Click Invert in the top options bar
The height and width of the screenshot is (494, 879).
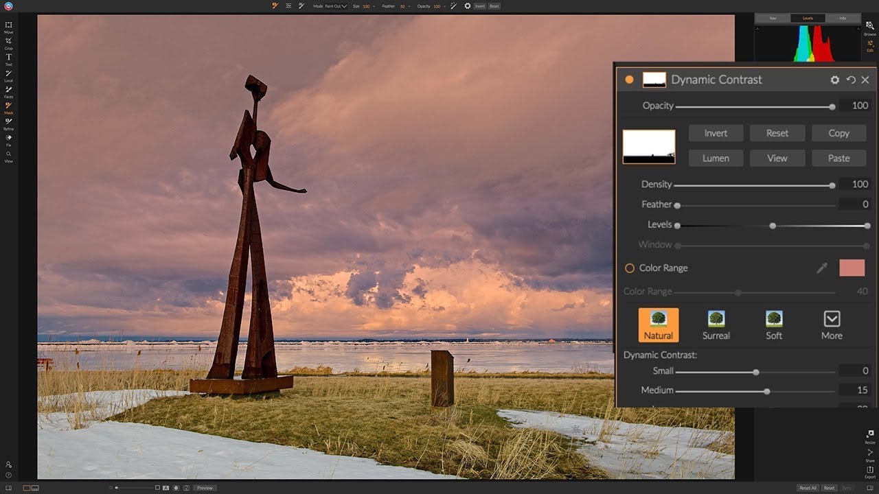tap(479, 6)
